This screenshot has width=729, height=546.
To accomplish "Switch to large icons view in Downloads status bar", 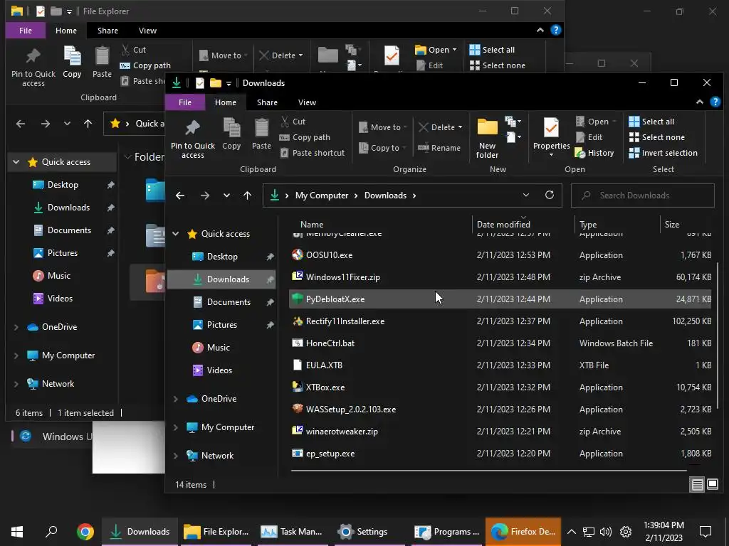I will [x=712, y=485].
